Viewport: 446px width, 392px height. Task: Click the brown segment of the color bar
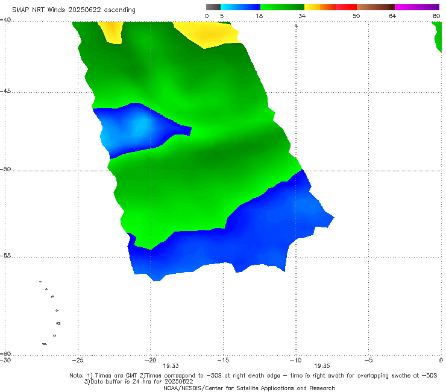click(x=375, y=7)
